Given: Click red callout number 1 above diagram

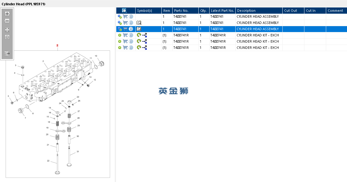Looking at the screenshot, I should [57, 45].
